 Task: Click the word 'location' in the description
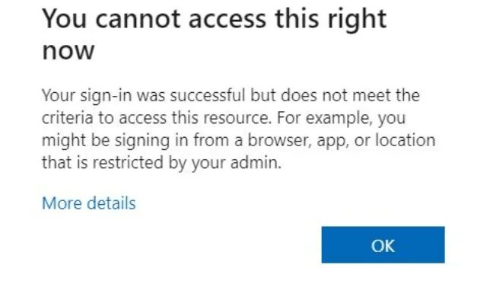(x=405, y=140)
